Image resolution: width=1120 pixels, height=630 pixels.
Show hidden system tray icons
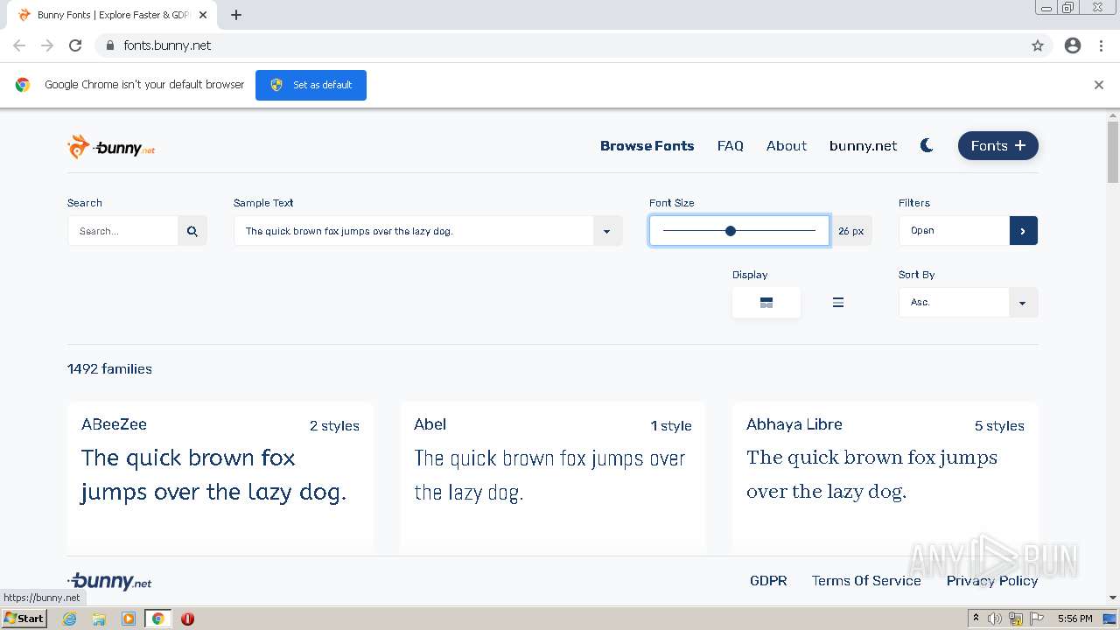976,619
